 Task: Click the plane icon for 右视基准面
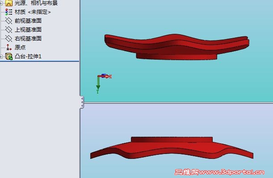(8, 38)
